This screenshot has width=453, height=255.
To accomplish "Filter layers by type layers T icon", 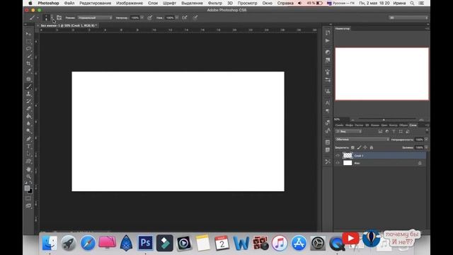I will pyautogui.click(x=394, y=132).
